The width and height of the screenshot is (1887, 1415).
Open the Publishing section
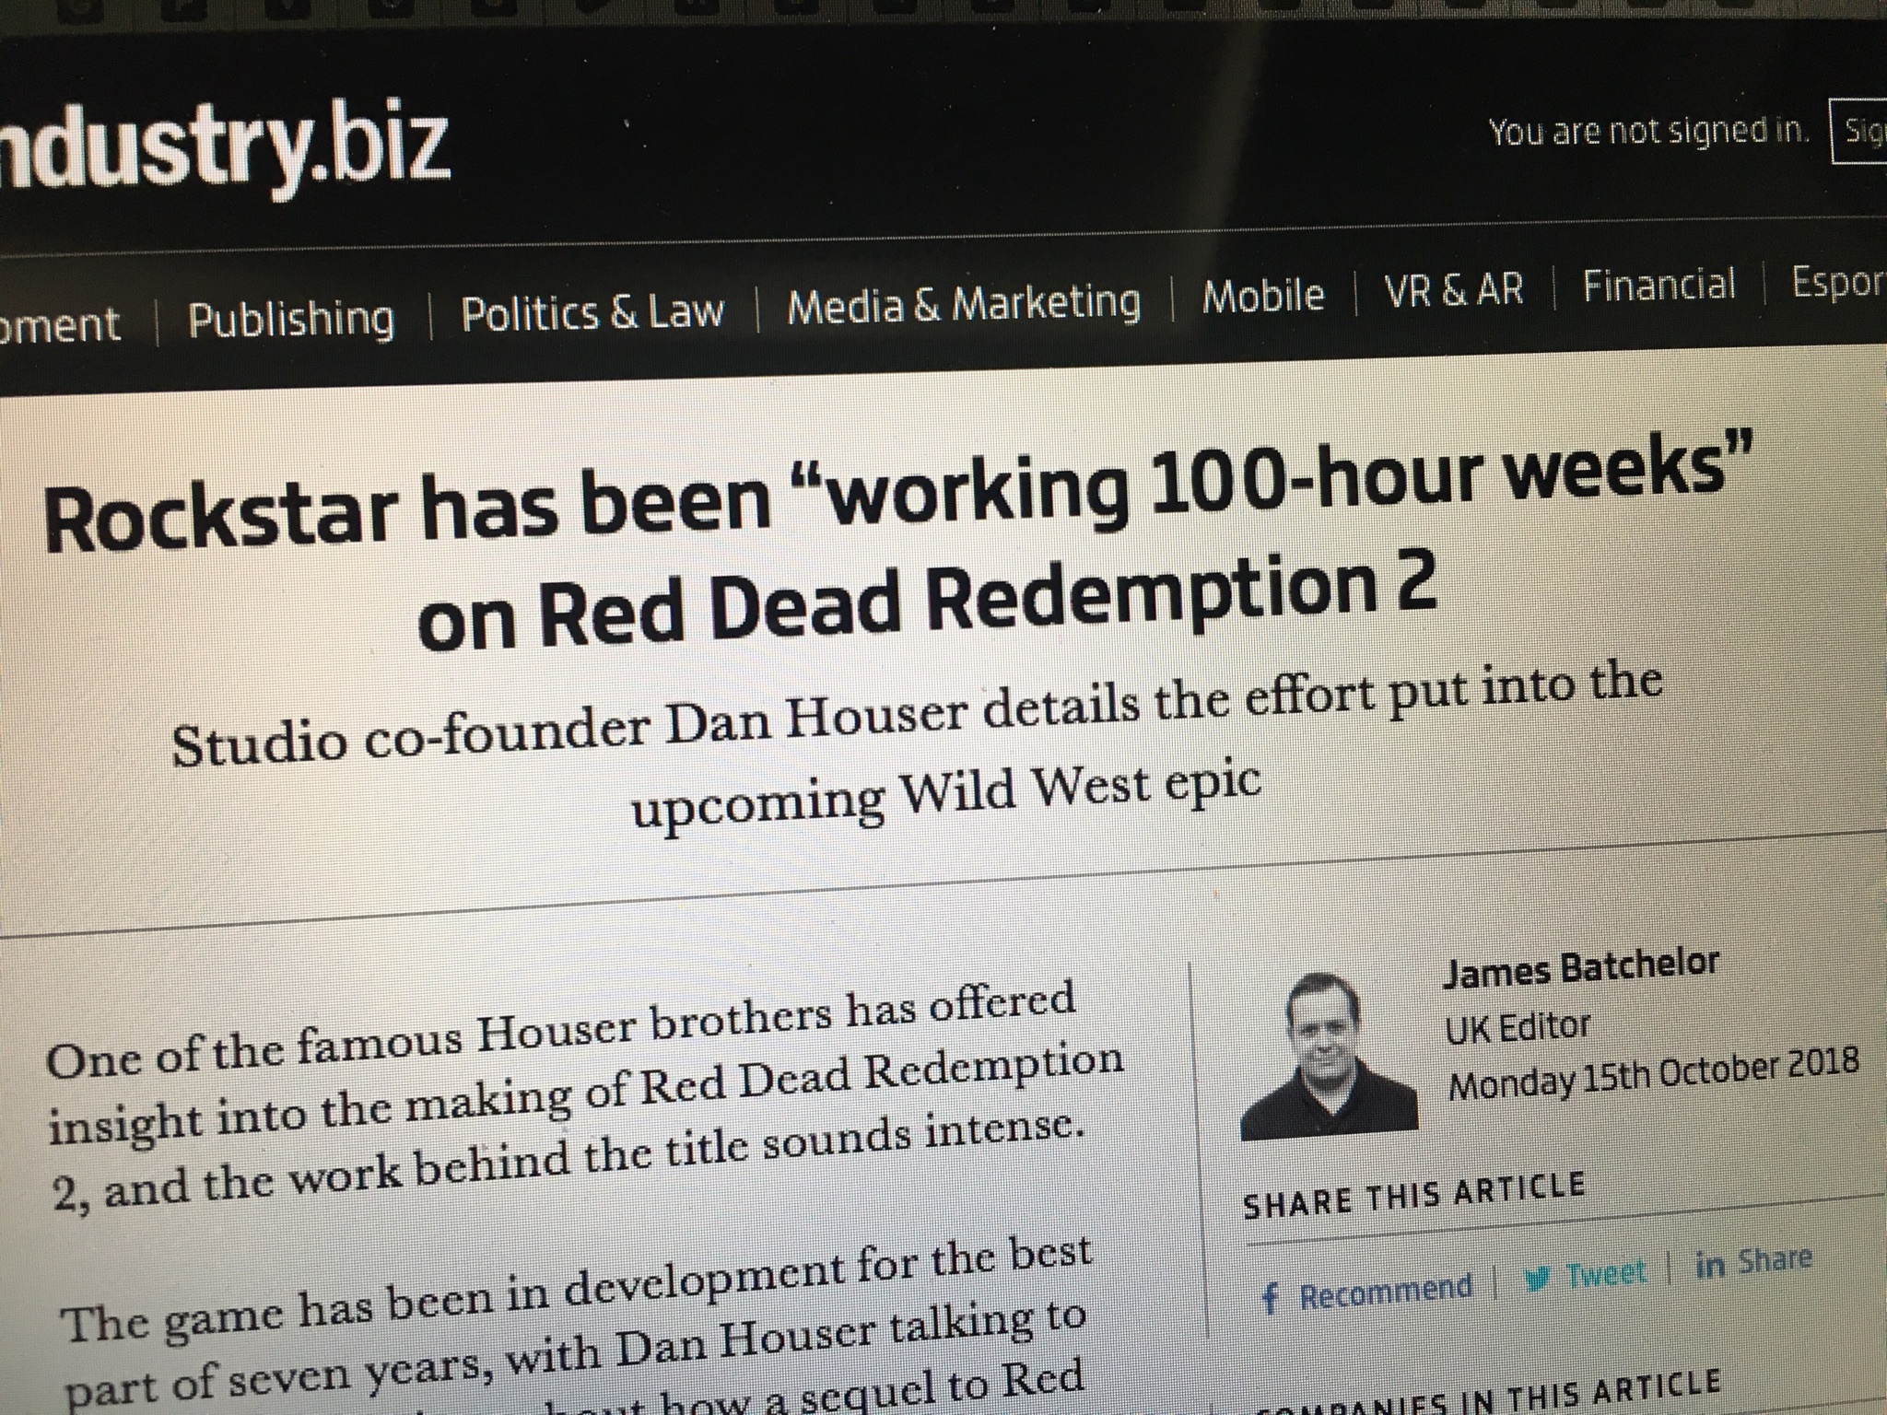[291, 319]
